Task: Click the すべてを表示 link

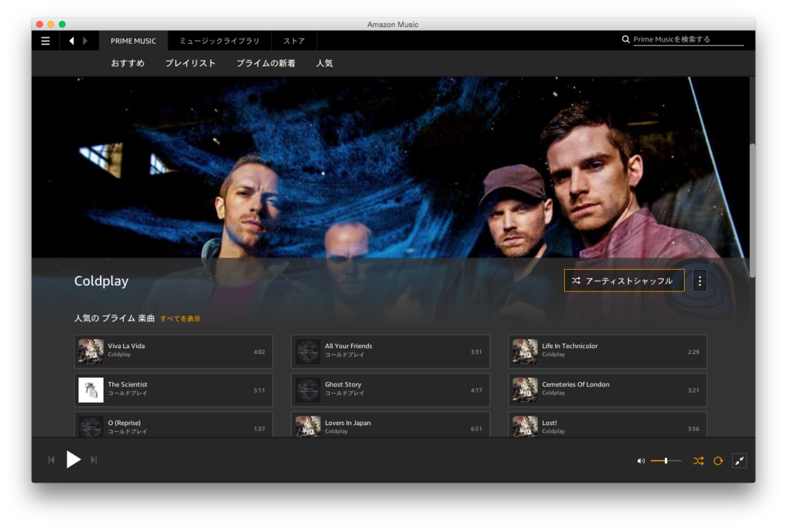Action: (x=180, y=319)
